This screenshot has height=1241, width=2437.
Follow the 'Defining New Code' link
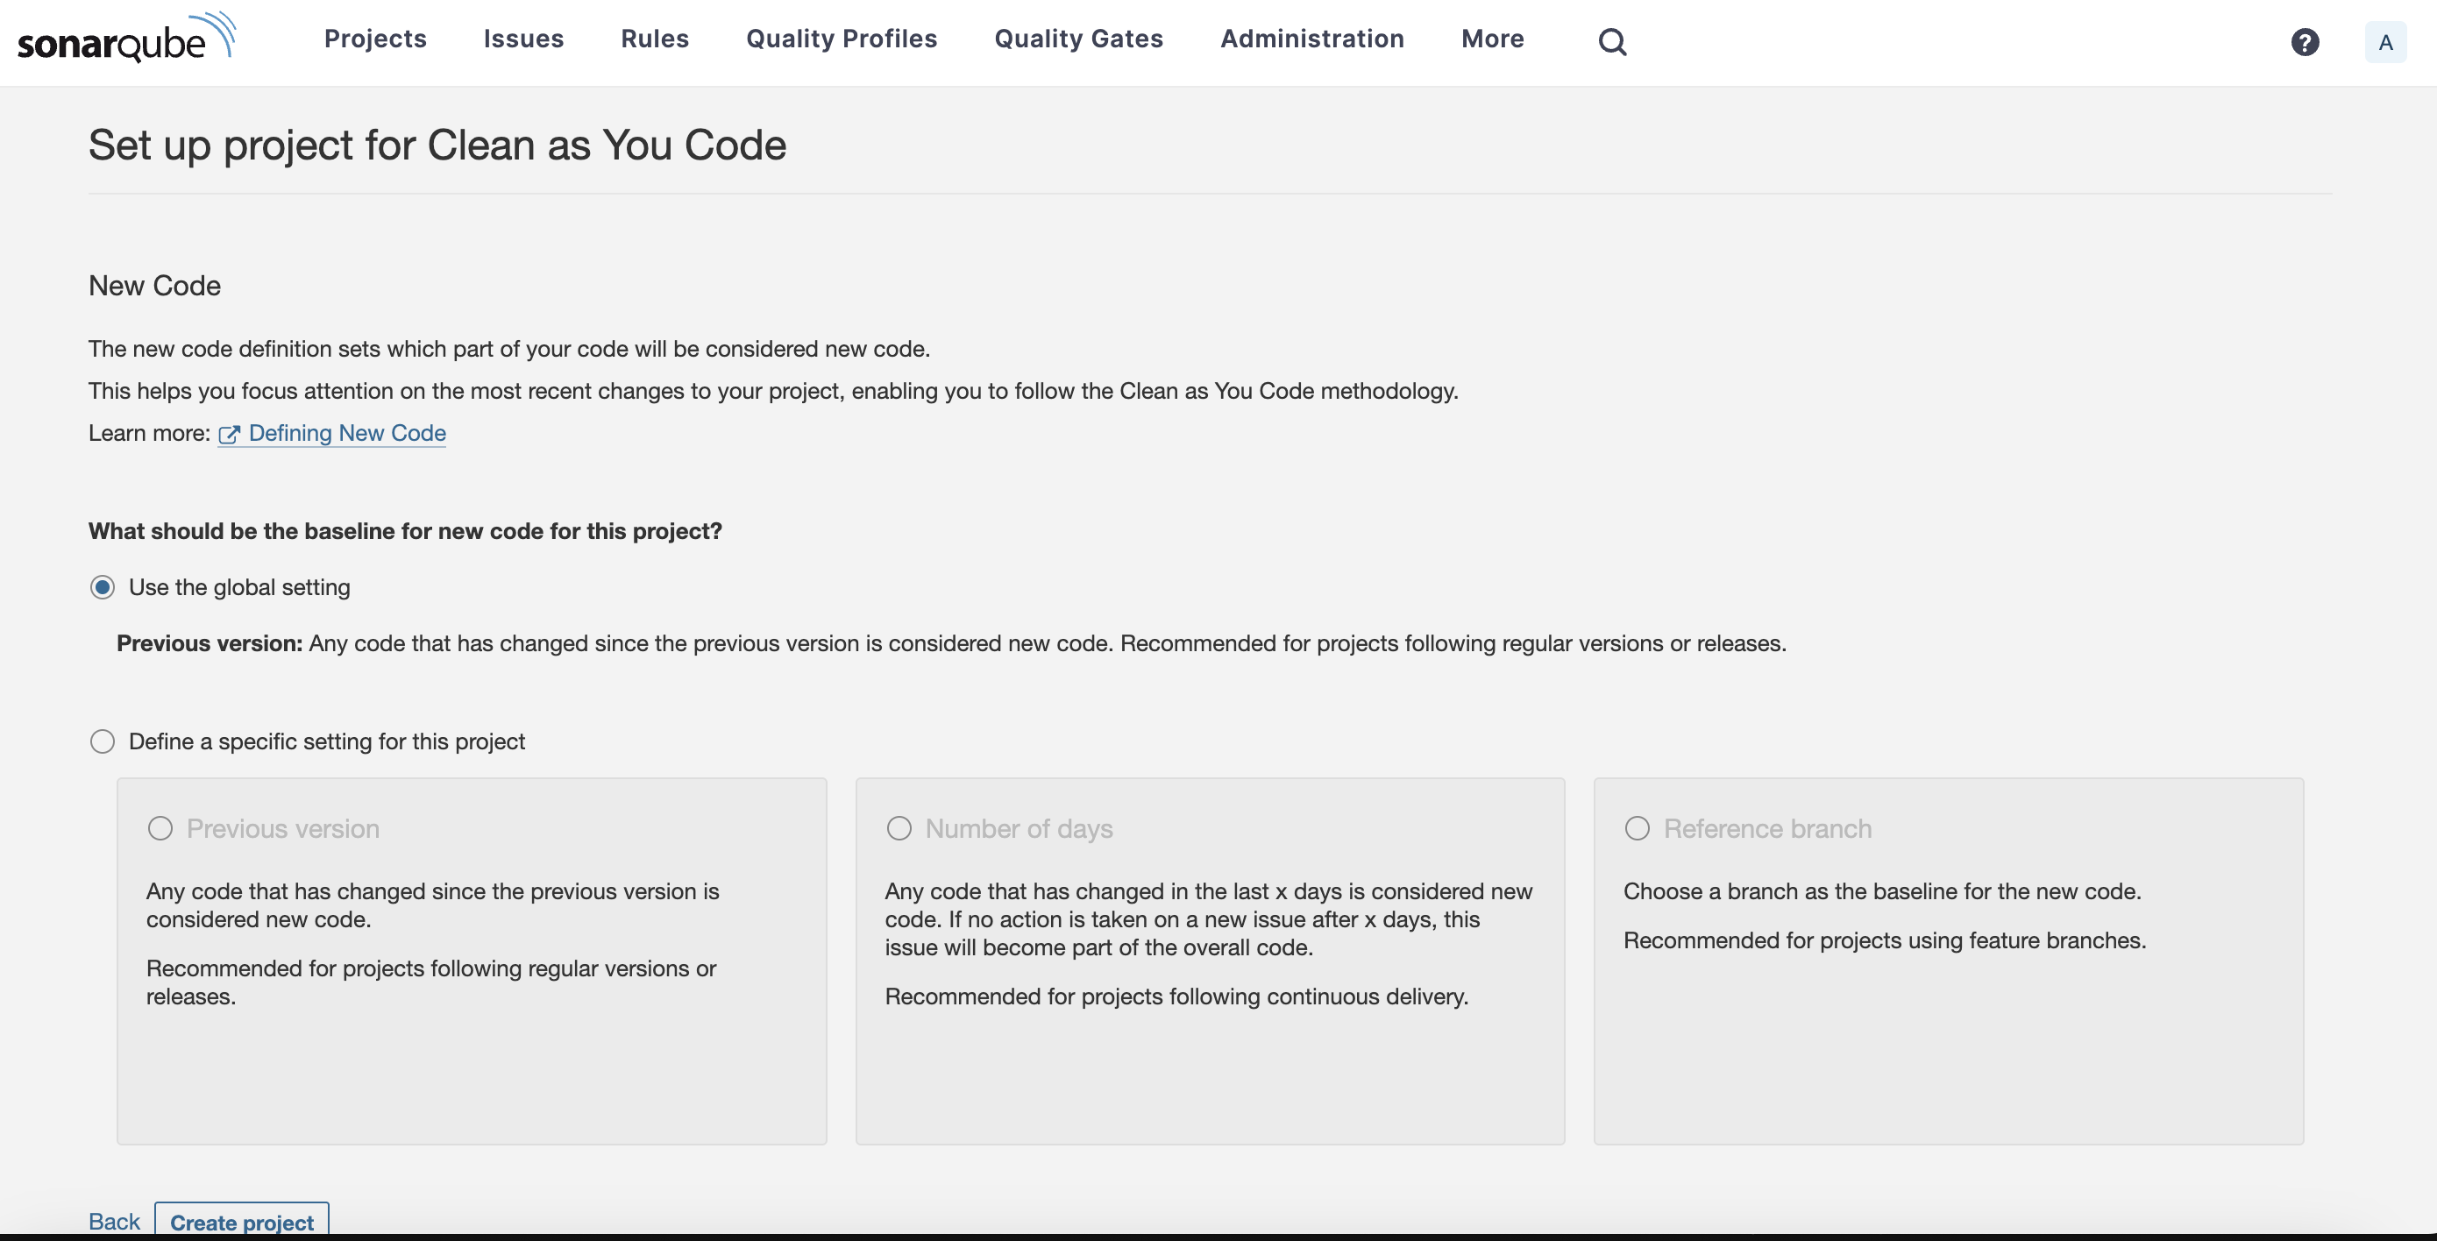tap(346, 433)
